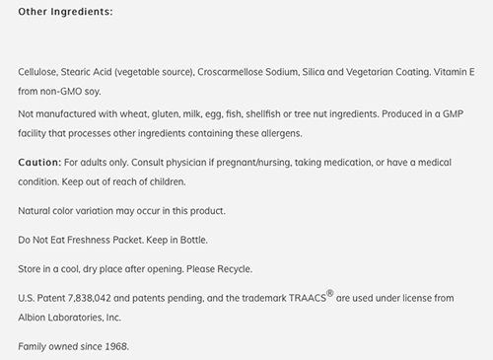Click the 'Other Ingredients:' heading
The width and height of the screenshot is (493, 360).
(65, 12)
